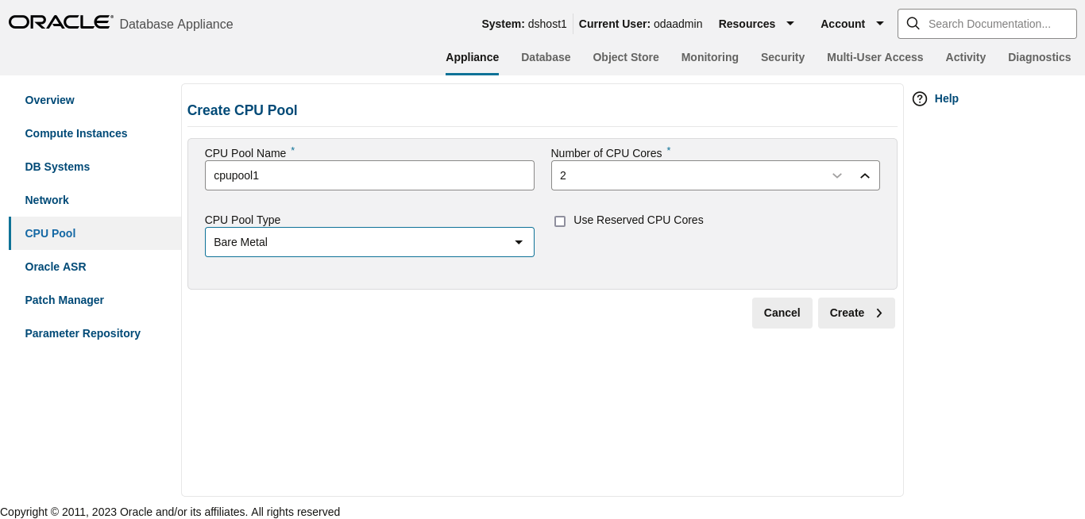Screen dimensions: 1085x519
Task: Expand the Resources menu
Action: click(x=757, y=24)
